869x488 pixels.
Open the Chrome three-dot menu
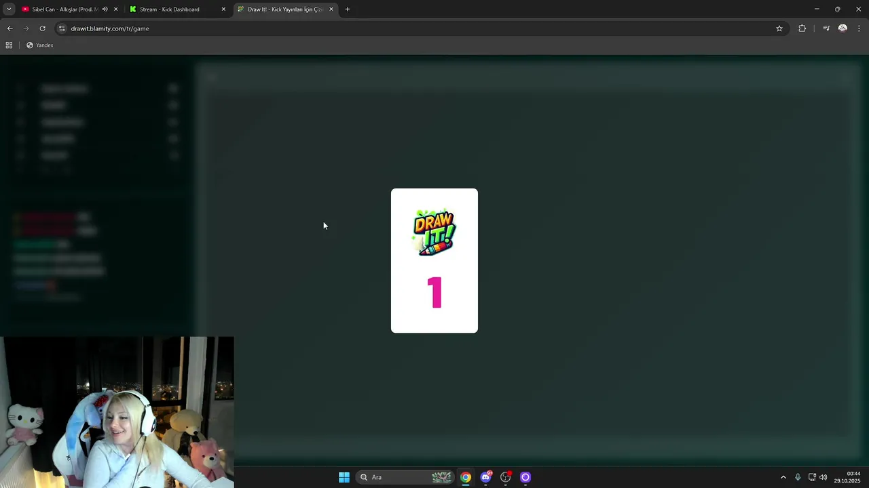pyautogui.click(x=859, y=28)
